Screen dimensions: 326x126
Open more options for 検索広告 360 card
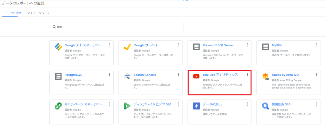(x=317, y=104)
